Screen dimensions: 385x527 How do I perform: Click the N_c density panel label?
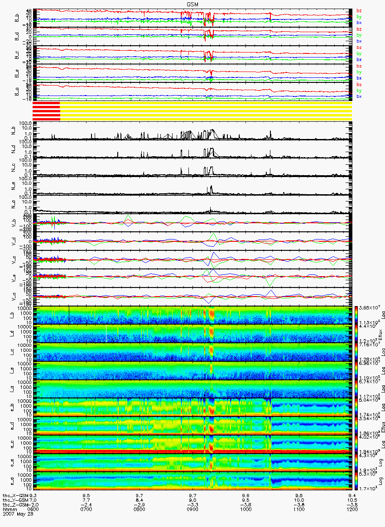(14, 168)
